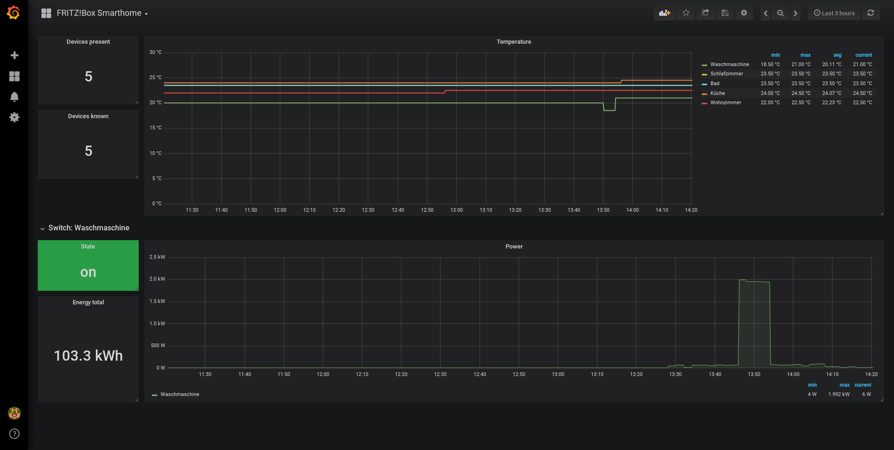
Task: Save the dashboard
Action: [x=725, y=13]
